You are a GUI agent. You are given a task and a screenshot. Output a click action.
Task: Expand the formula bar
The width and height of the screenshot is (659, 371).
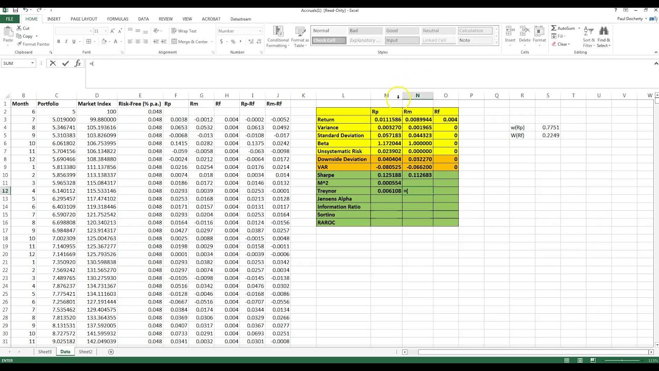pos(656,63)
